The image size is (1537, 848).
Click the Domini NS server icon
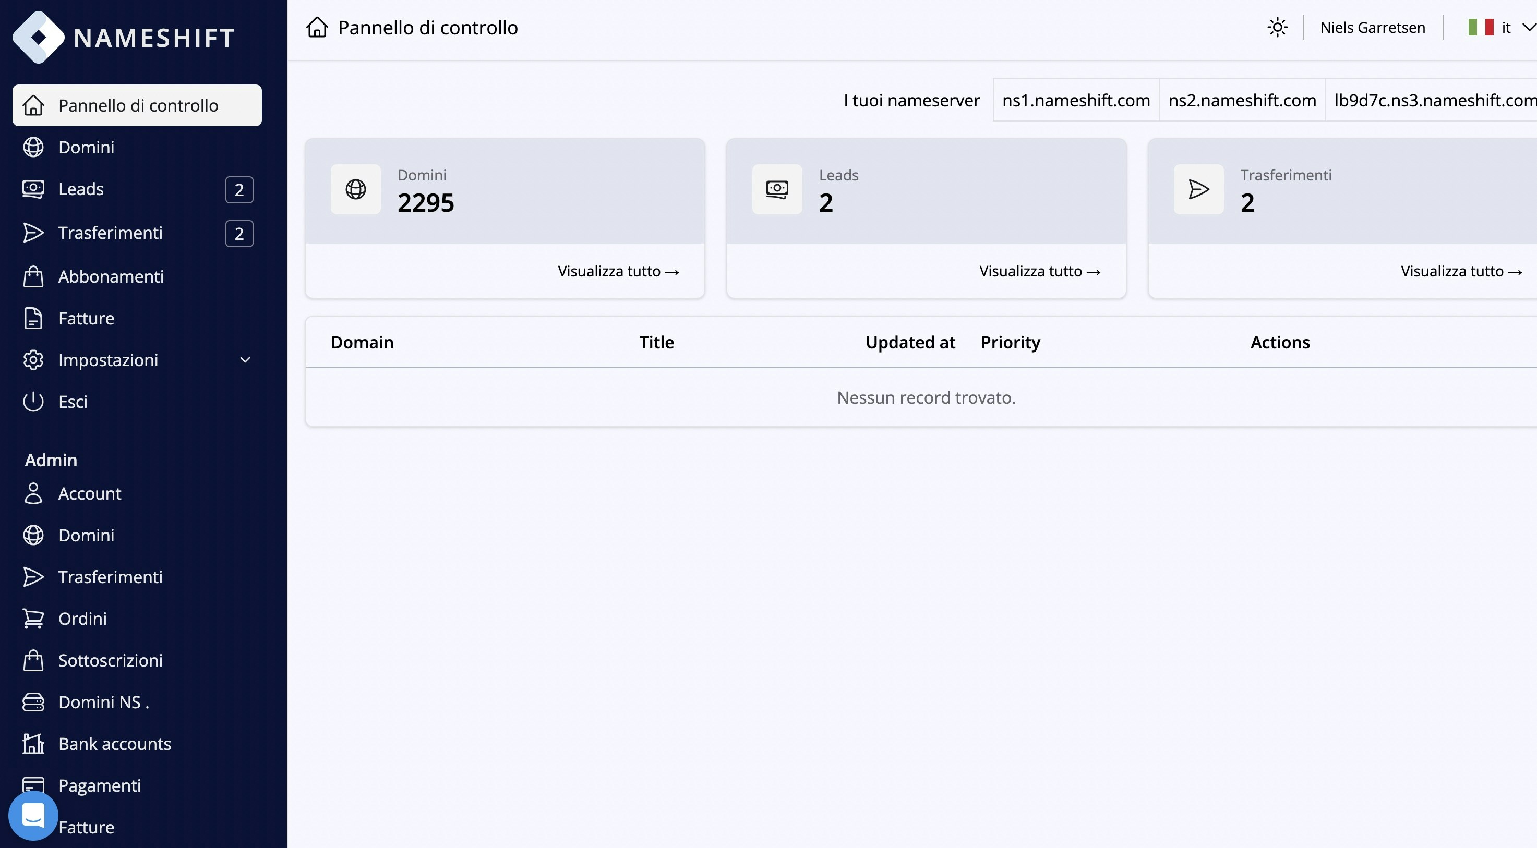click(33, 702)
